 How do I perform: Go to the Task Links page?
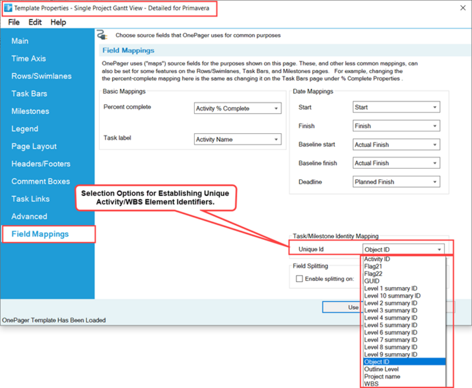[x=30, y=199]
